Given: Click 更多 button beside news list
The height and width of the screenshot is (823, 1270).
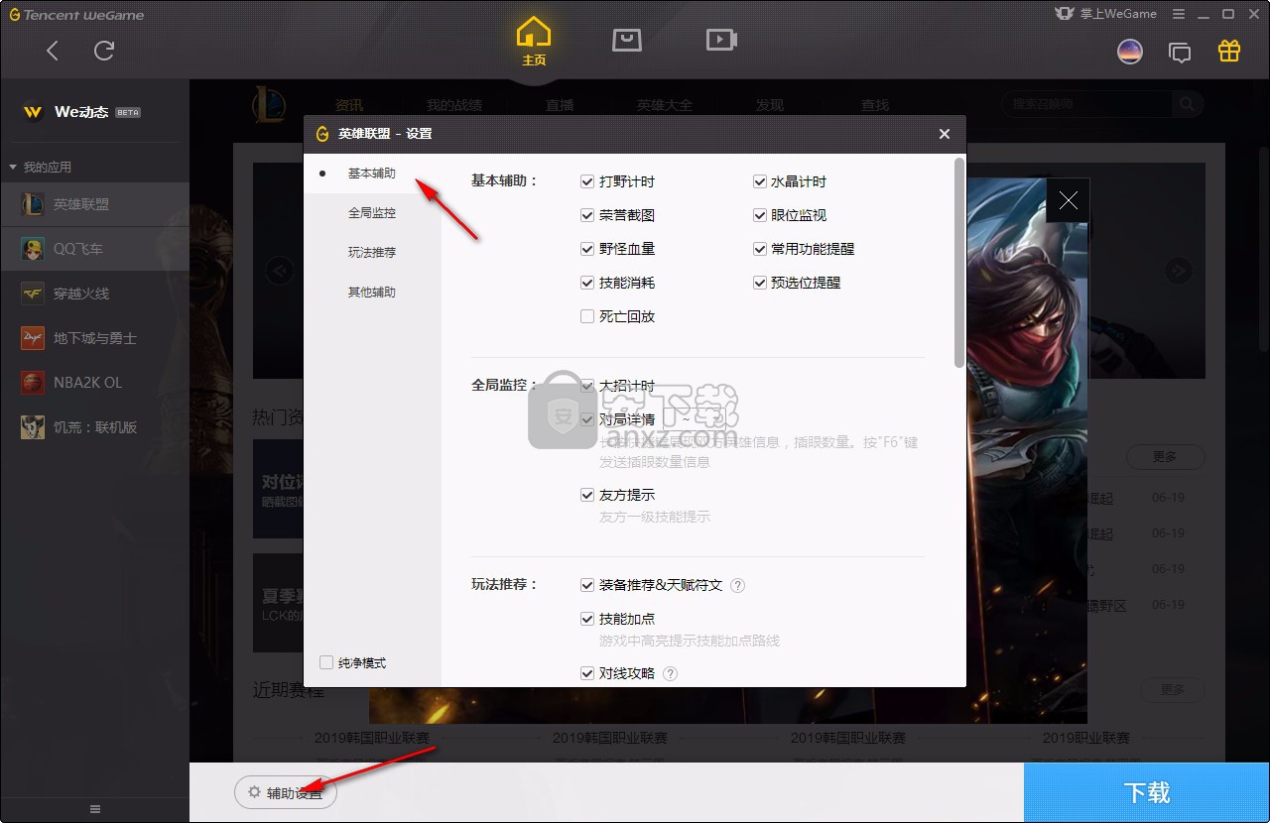Looking at the screenshot, I should [1165, 457].
